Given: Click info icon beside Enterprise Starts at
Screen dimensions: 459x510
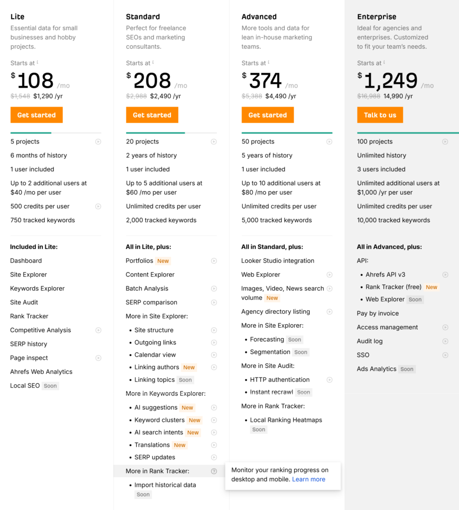Looking at the screenshot, I should pyautogui.click(x=384, y=62).
